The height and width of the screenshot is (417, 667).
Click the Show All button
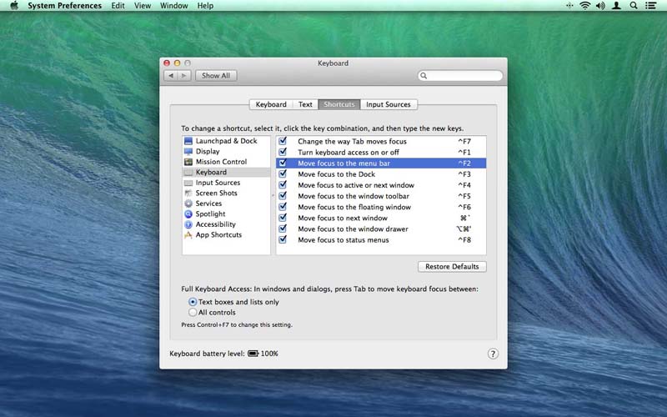pyautogui.click(x=216, y=75)
